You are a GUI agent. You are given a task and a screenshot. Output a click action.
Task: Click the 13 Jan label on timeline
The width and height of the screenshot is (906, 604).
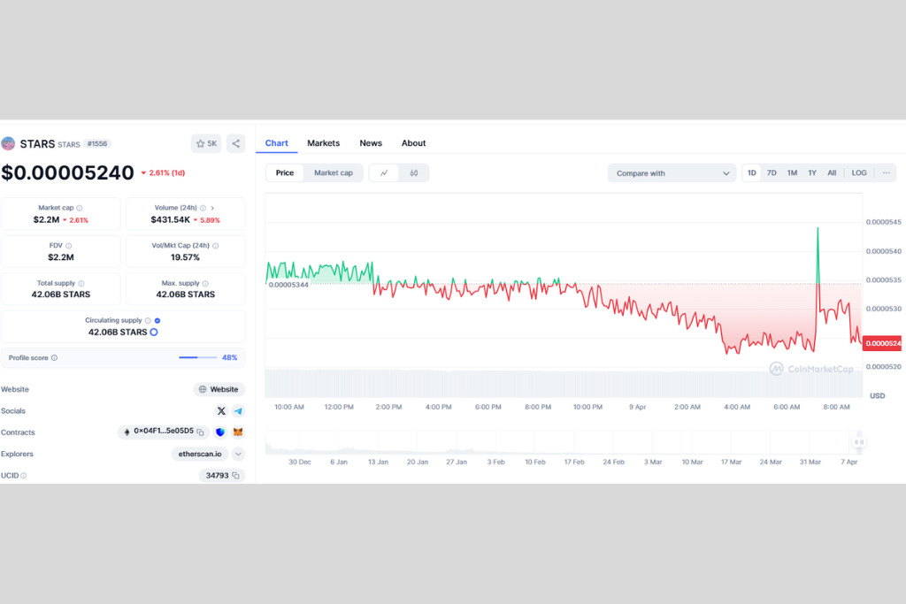(x=378, y=462)
